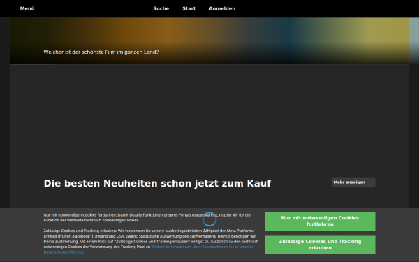Click the 'Welcher ist der schönste Film' banner text

tap(101, 52)
